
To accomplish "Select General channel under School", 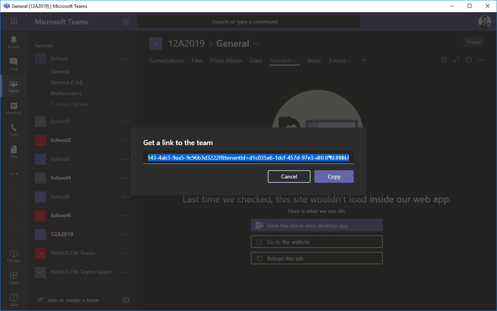I will point(60,71).
